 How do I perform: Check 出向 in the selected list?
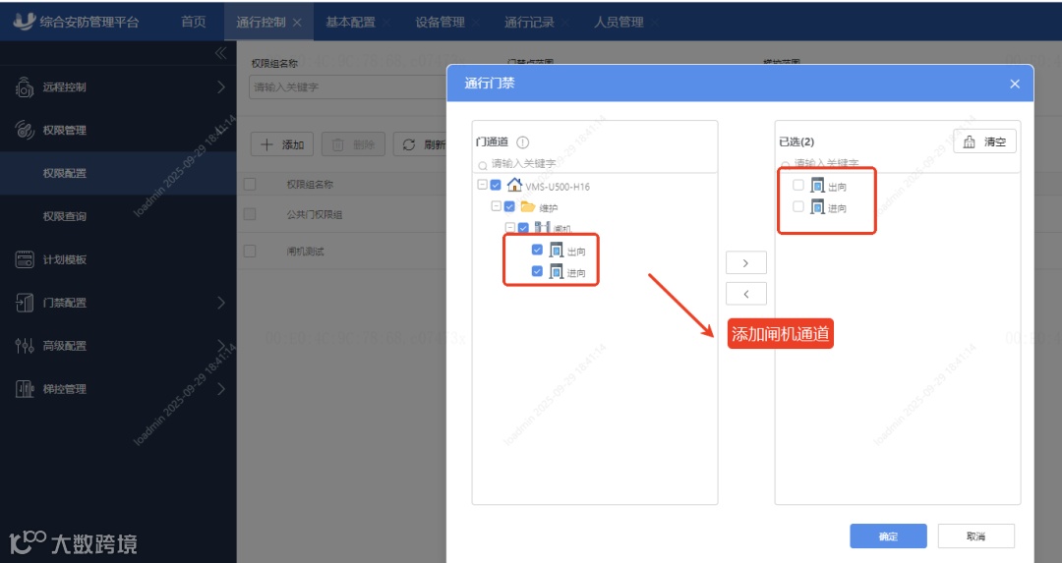pos(798,185)
